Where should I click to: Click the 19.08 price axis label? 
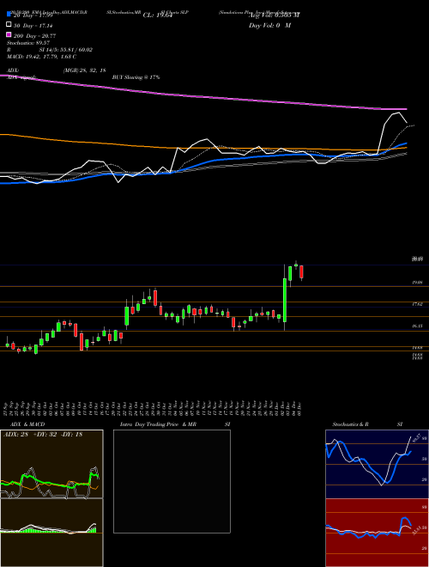coord(418,283)
